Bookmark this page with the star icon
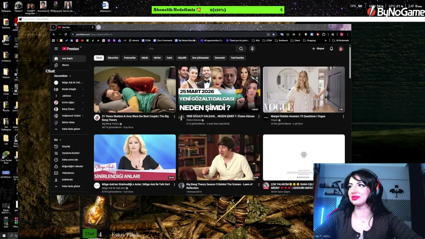Image resolution: width=425 pixels, height=239 pixels. pos(274,34)
